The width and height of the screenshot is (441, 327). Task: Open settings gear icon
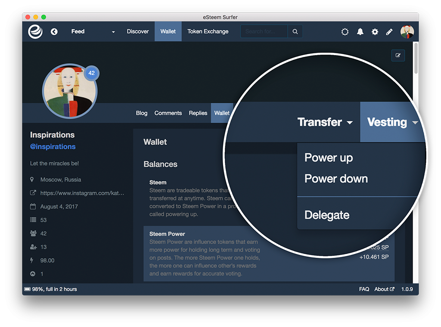click(x=375, y=32)
